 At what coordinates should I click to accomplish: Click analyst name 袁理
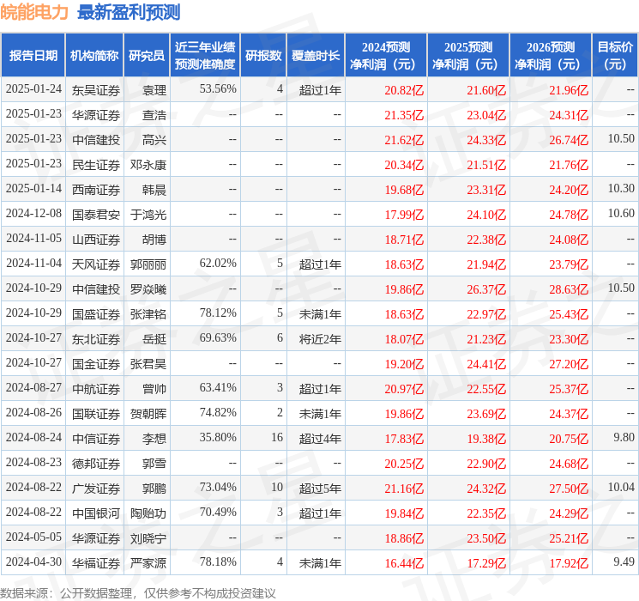[154, 90]
